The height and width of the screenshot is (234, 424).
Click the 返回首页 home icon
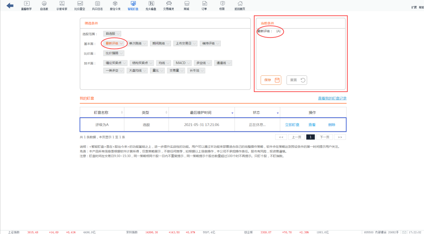coord(240,5)
